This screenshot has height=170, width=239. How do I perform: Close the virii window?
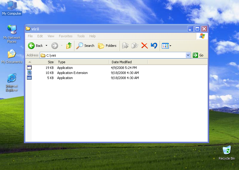(x=204, y=29)
